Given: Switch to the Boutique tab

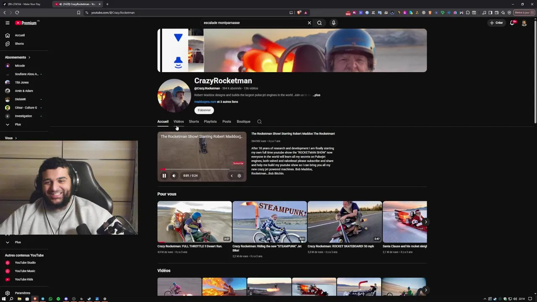Looking at the screenshot, I should [243, 122].
